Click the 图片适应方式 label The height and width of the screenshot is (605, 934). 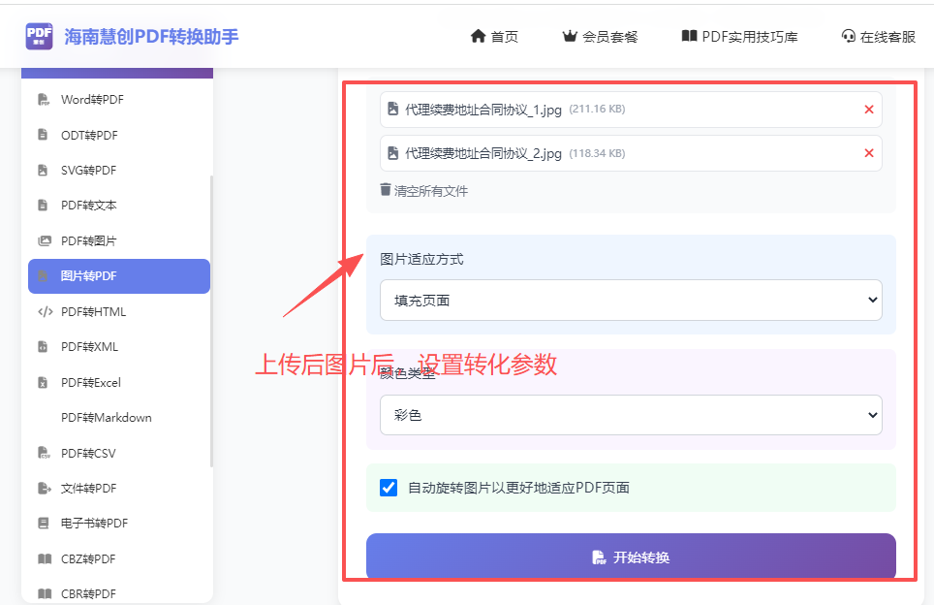pos(421,259)
